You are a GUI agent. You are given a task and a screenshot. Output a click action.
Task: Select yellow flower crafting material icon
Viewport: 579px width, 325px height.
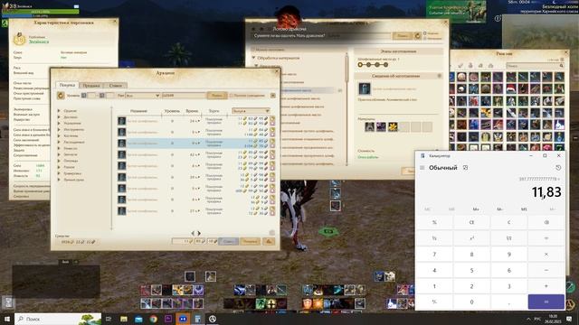(x=393, y=126)
